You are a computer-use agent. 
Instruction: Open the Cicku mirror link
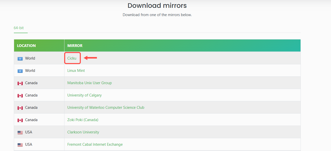(72, 58)
